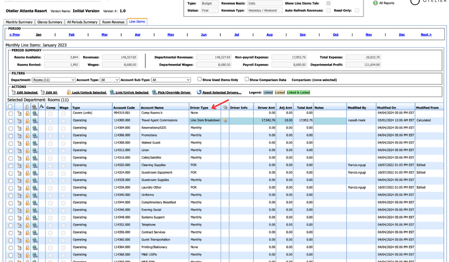
Task: Toggle the Read-Only checkbox
Action: (357, 10)
